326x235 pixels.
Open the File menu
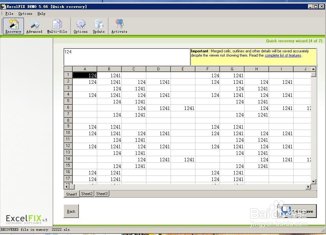(9, 13)
